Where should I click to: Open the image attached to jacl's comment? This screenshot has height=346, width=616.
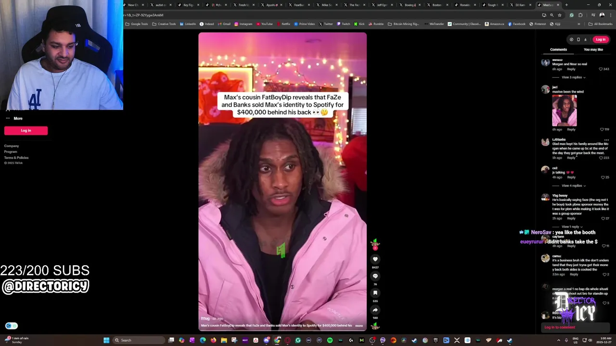point(565,111)
